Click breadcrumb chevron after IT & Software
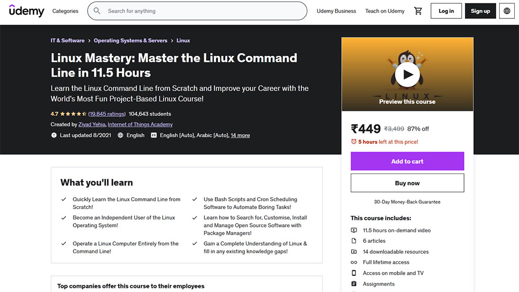 click(x=89, y=41)
